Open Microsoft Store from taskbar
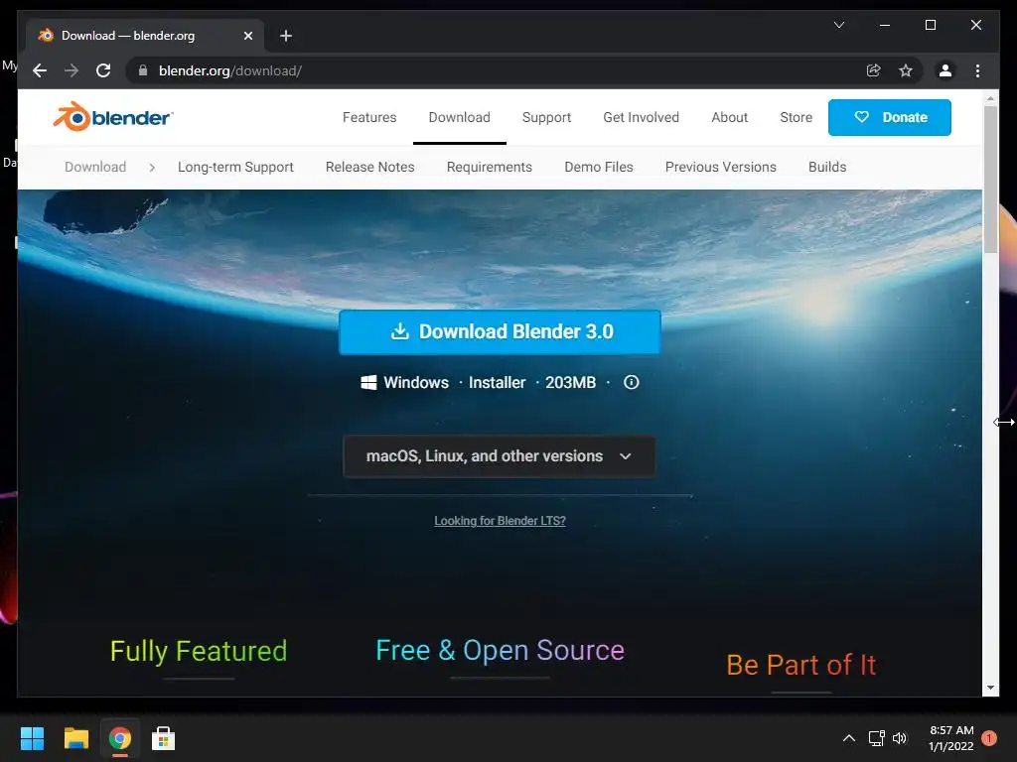The width and height of the screenshot is (1017, 762). (x=164, y=738)
